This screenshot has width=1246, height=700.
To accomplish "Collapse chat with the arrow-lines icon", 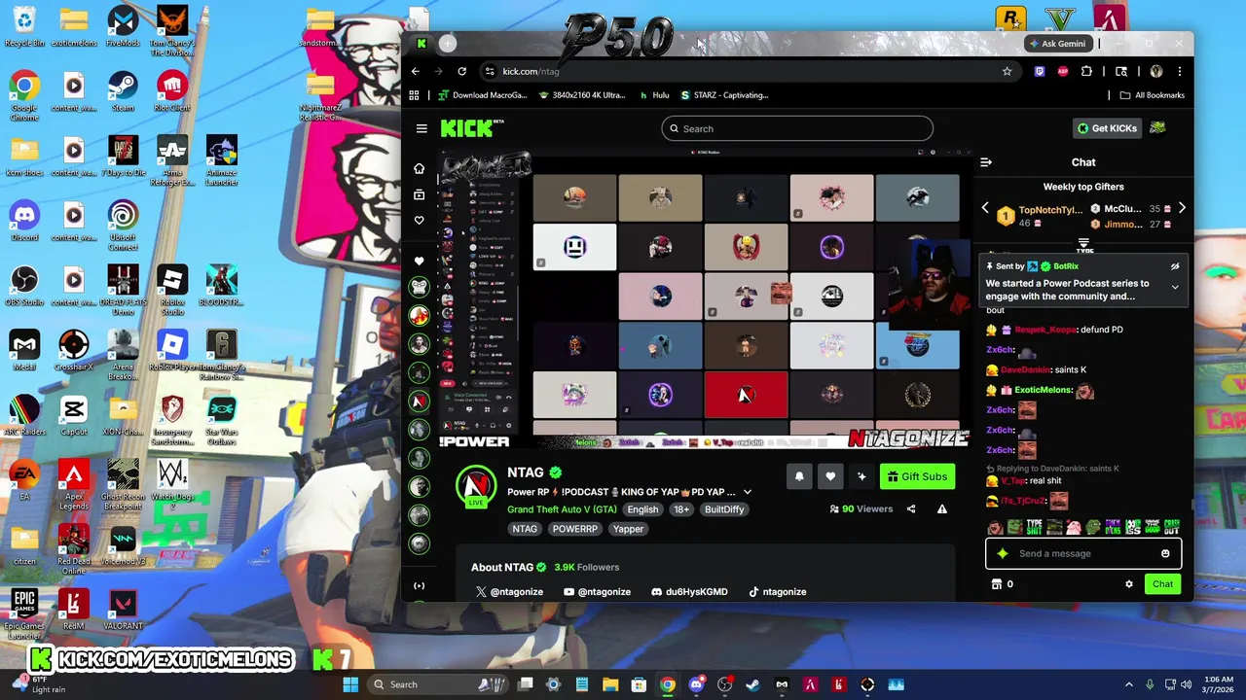I will click(985, 162).
